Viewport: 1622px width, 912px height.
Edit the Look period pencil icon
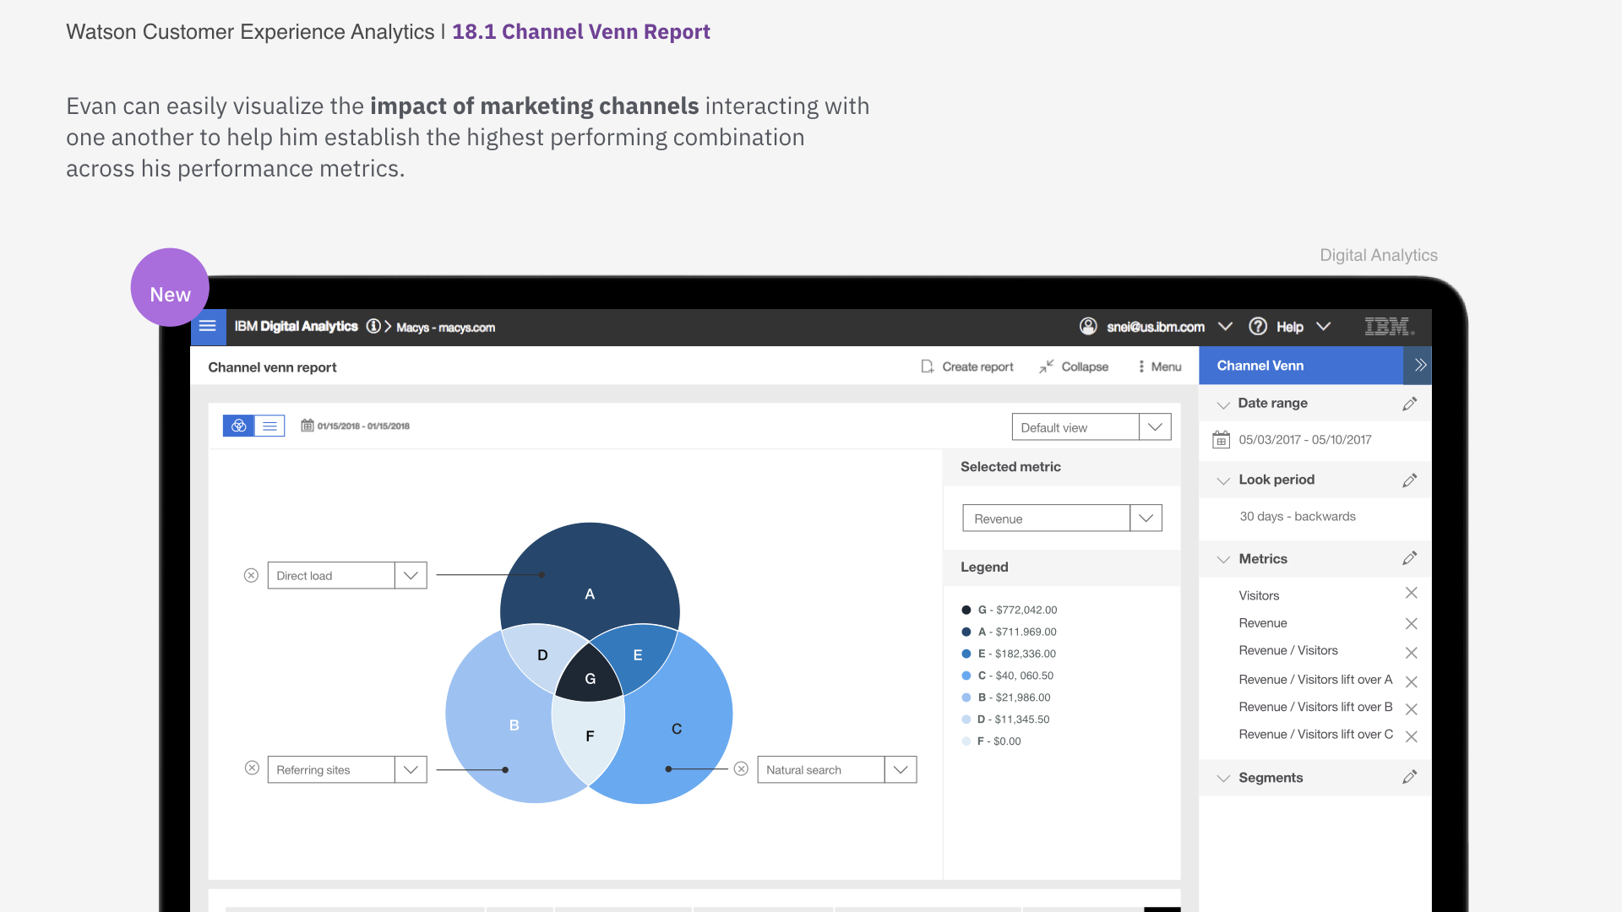(x=1409, y=480)
